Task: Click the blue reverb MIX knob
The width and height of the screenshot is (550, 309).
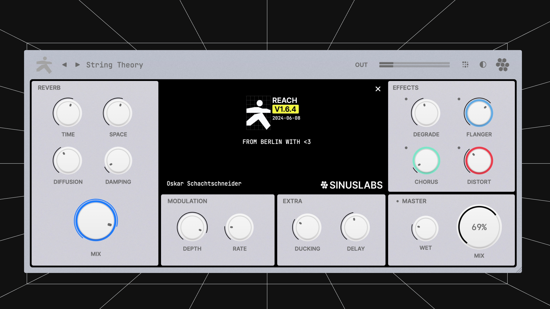Action: [x=96, y=220]
